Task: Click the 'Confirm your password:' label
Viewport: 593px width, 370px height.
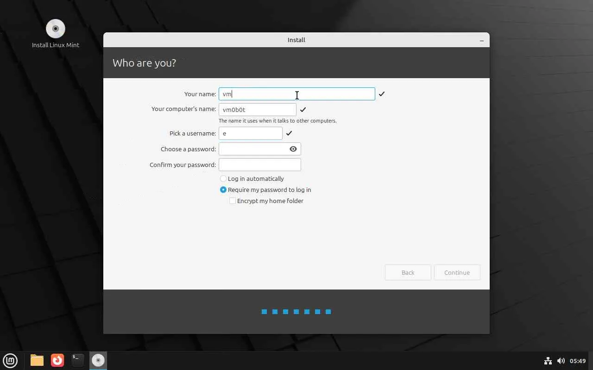Action: click(x=183, y=165)
